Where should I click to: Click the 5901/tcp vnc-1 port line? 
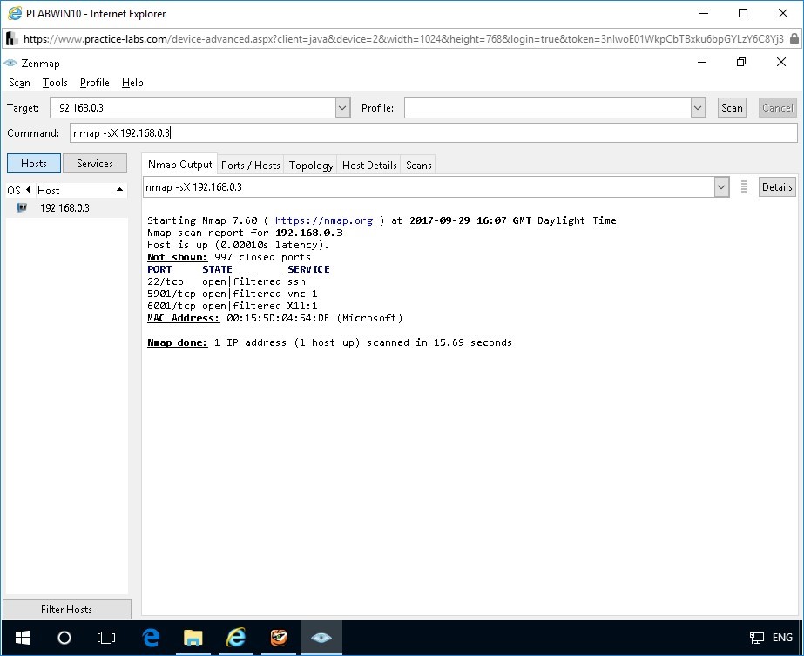coord(233,294)
